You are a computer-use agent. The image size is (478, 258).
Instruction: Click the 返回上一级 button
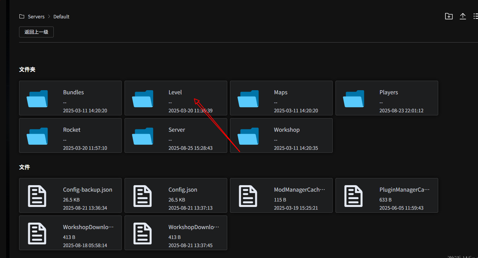(36, 32)
